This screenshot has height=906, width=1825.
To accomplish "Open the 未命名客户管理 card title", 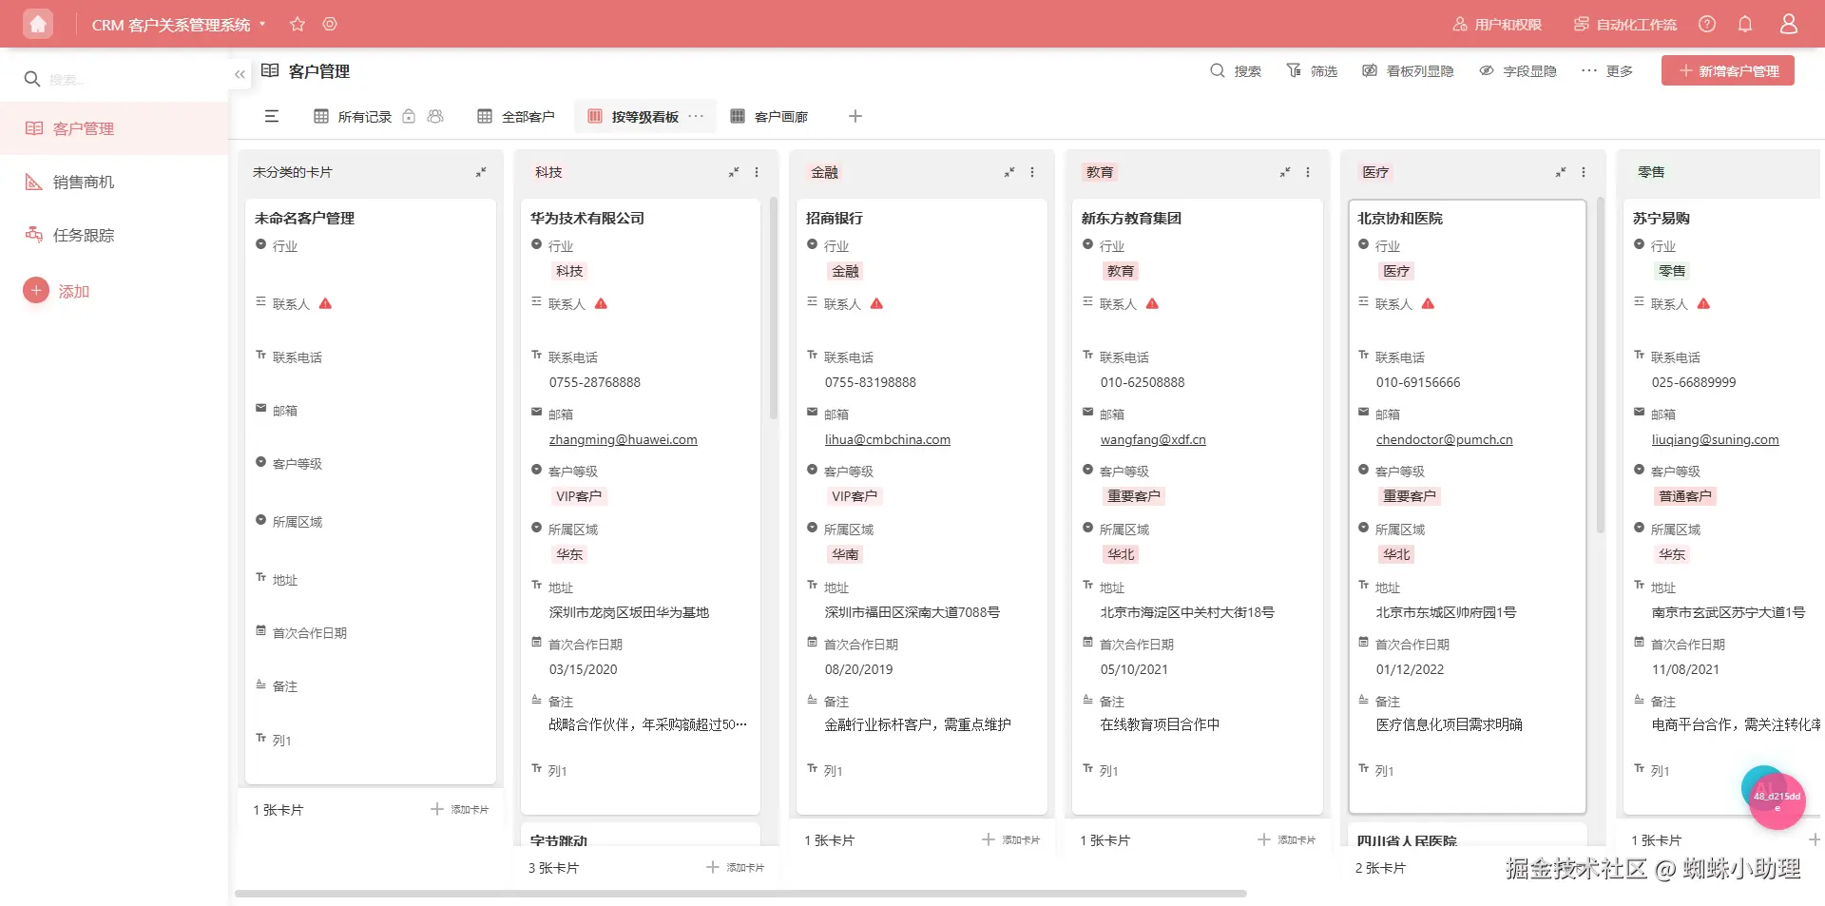I will 304,218.
